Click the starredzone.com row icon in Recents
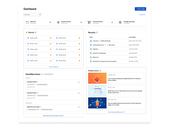169x127 pixels. click(91, 45)
